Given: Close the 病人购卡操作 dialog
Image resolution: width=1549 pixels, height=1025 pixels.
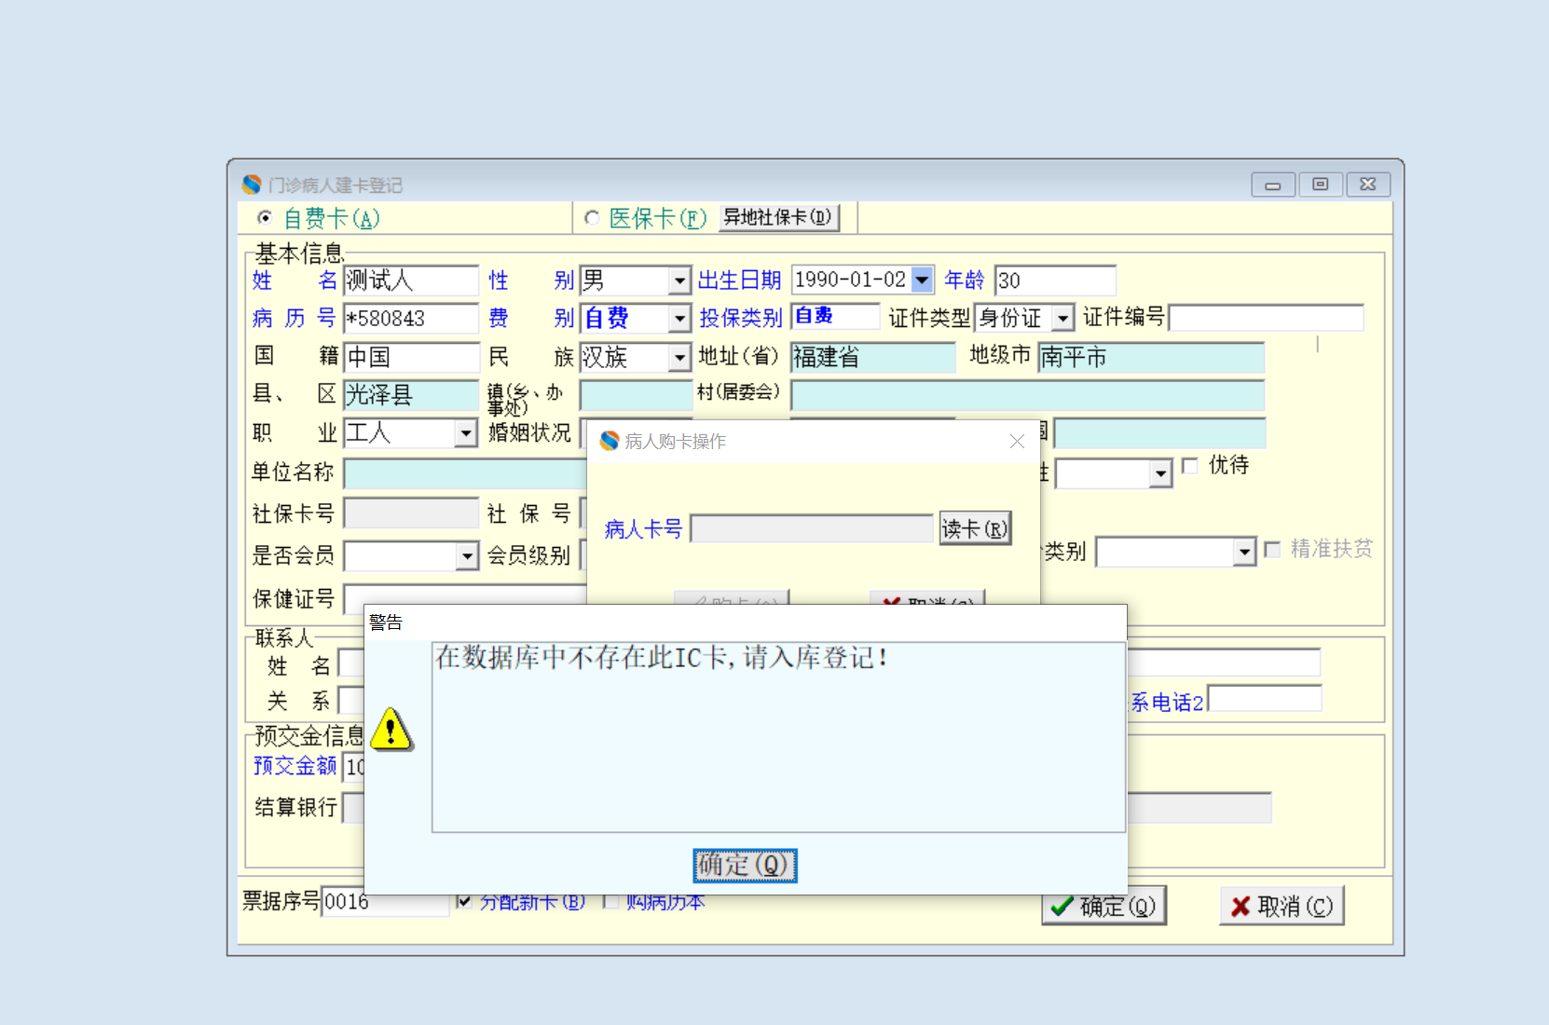Looking at the screenshot, I should click(1017, 441).
